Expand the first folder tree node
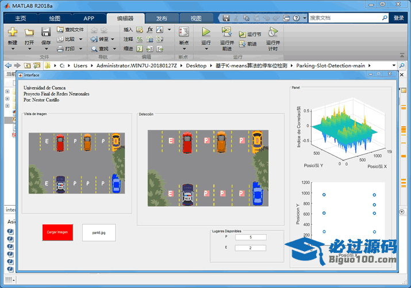The width and height of the screenshot is (411, 288). pos(7,91)
